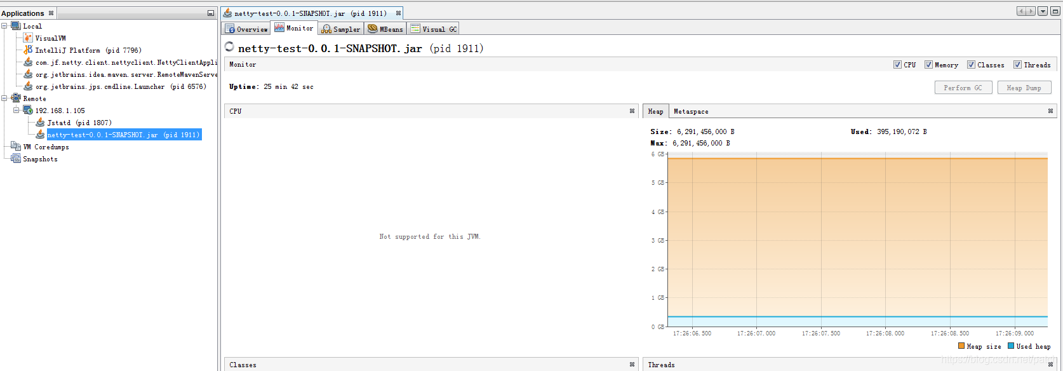The height and width of the screenshot is (371, 1063).
Task: Click the heap Max value text
Action: pyautogui.click(x=701, y=143)
